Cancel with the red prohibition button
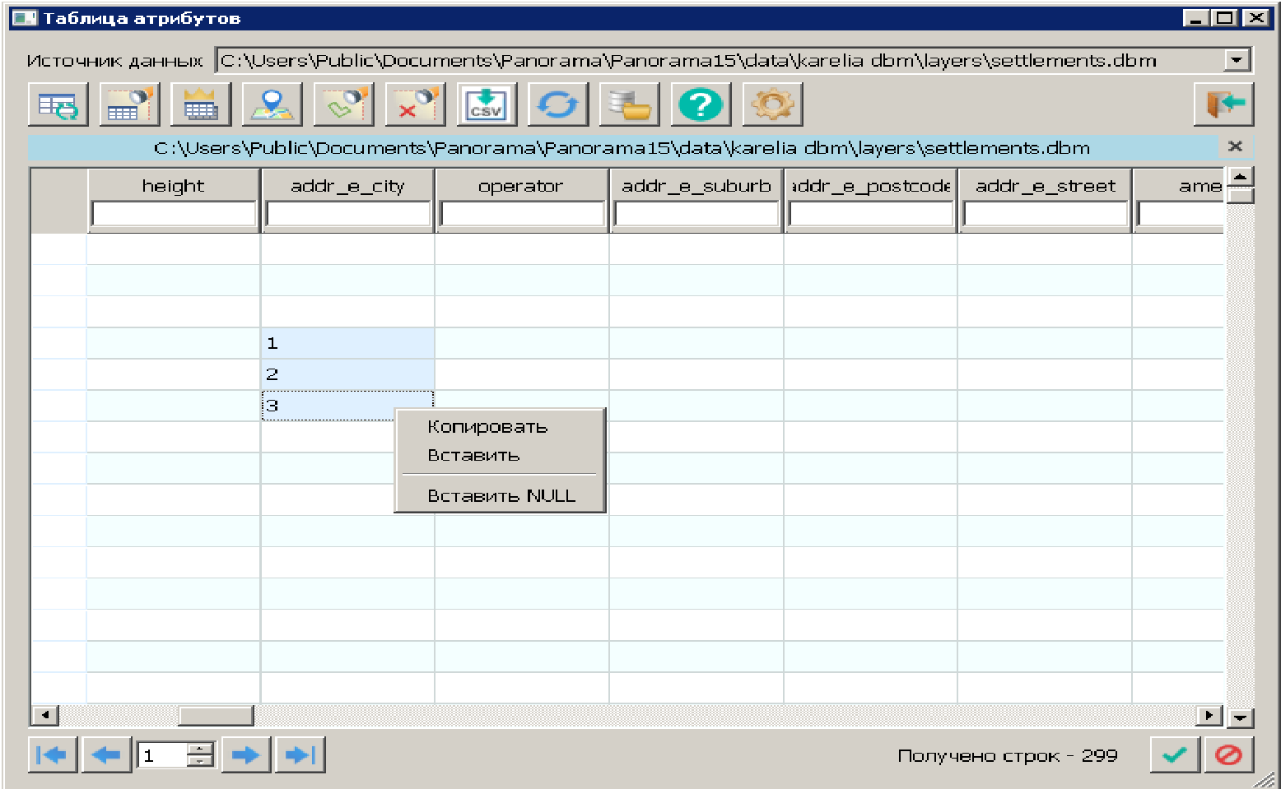Viewport: 1281px width, 789px height. point(1228,754)
